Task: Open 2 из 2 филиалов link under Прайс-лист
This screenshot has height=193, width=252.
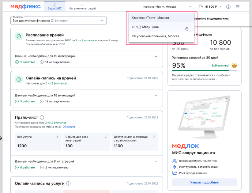Action: 56,123
